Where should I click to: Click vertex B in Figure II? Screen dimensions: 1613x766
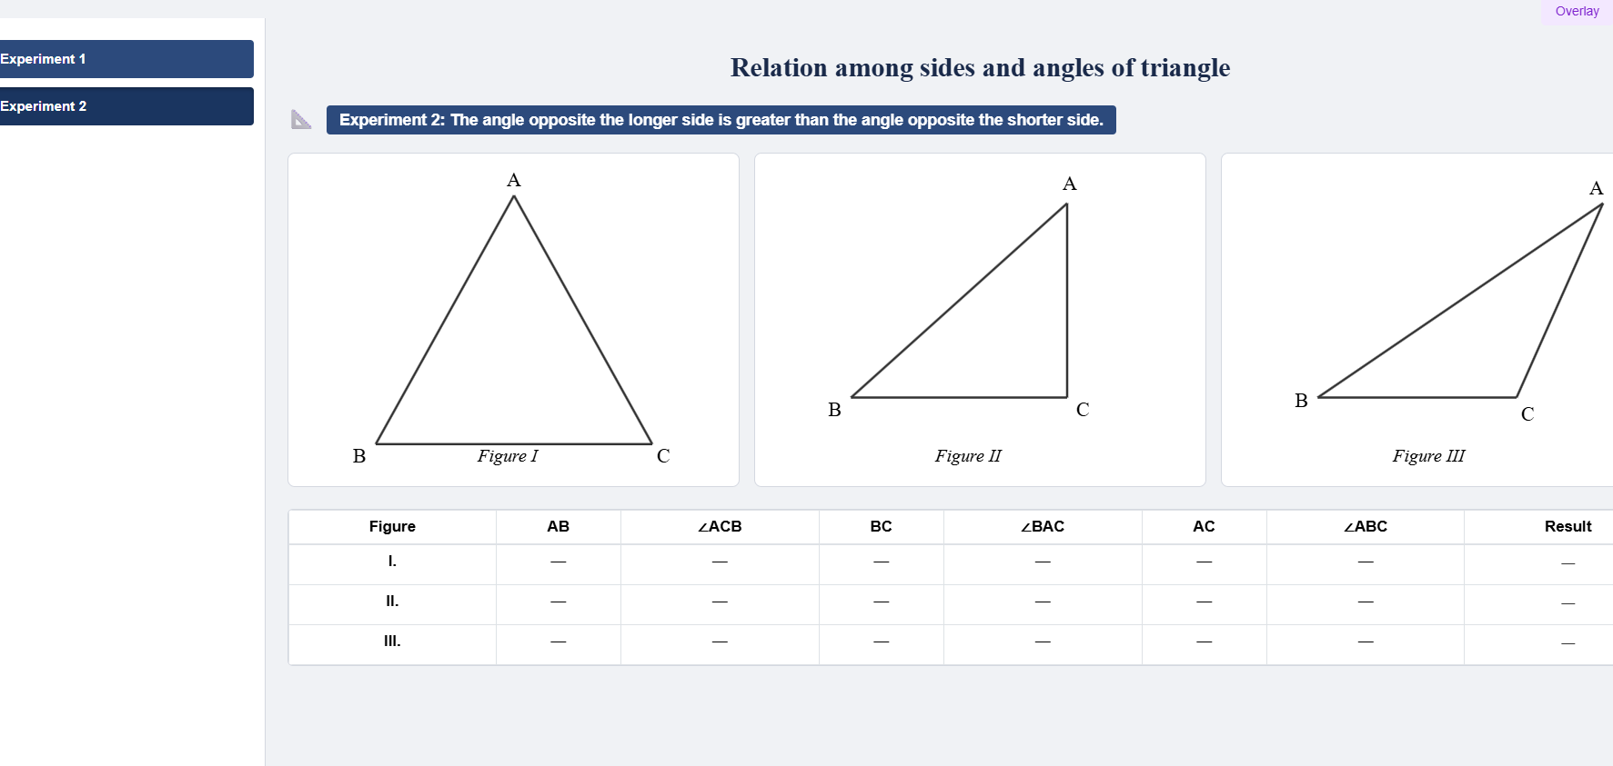[x=833, y=410]
